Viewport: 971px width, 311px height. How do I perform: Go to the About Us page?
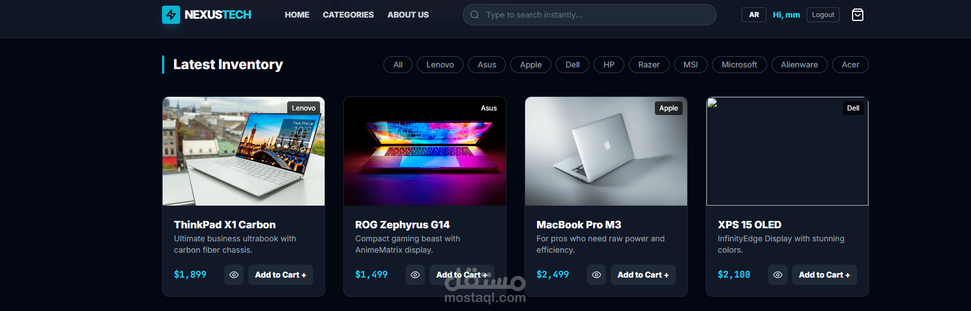408,15
